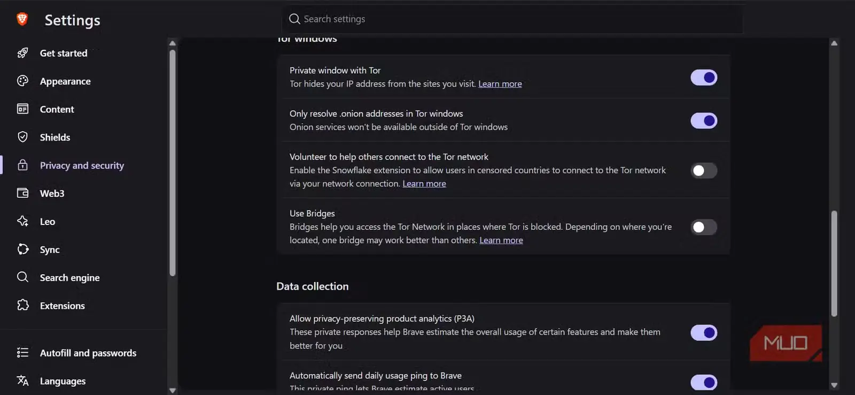Click the main page scrollbar thumb

coord(834,264)
